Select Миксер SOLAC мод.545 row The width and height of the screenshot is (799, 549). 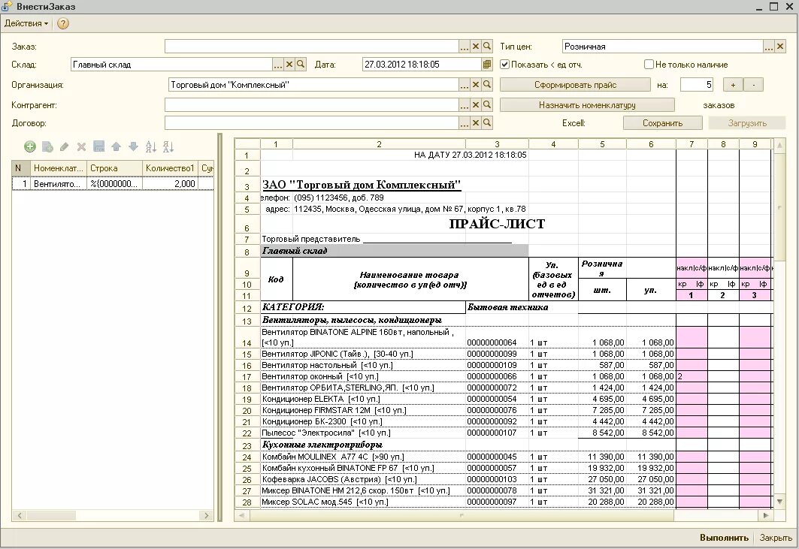(x=468, y=502)
